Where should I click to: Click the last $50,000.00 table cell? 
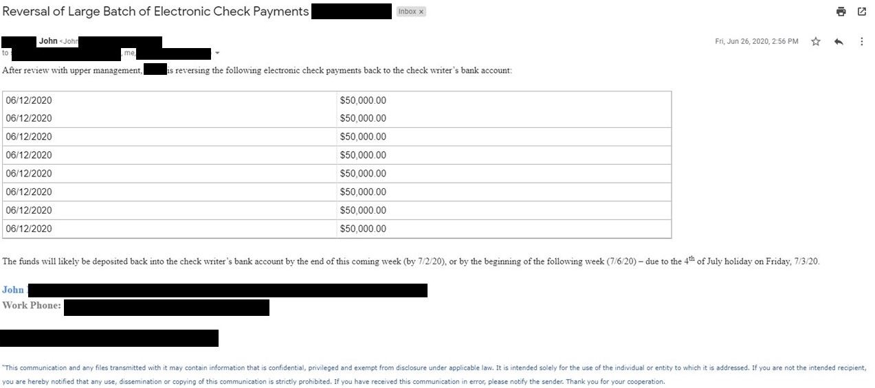click(504, 229)
